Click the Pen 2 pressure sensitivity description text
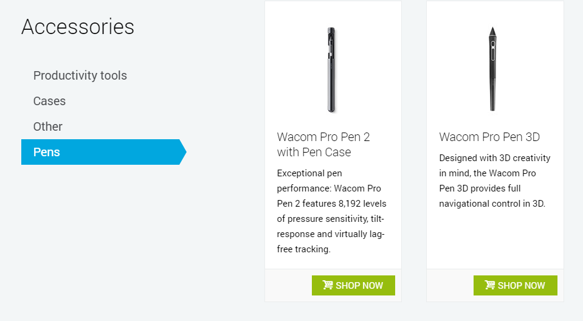The height and width of the screenshot is (321, 583). 331,203
